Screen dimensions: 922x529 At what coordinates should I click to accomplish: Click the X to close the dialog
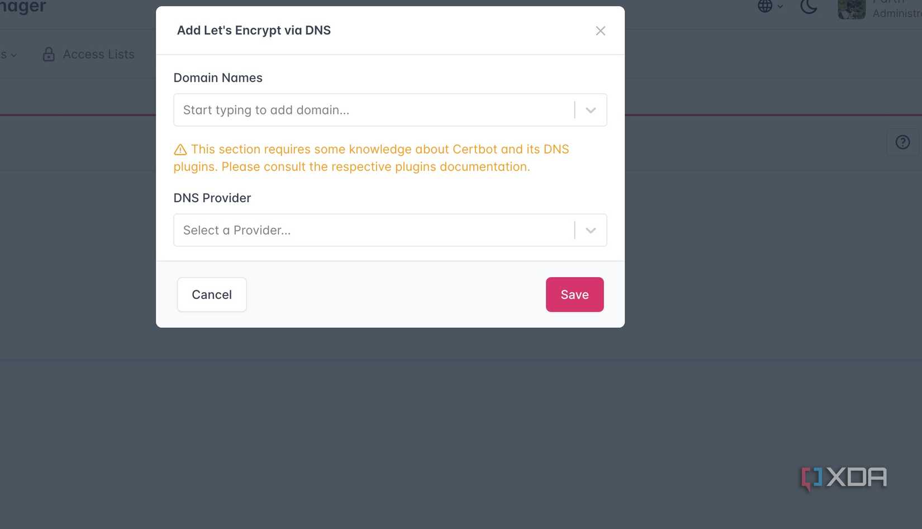click(600, 31)
